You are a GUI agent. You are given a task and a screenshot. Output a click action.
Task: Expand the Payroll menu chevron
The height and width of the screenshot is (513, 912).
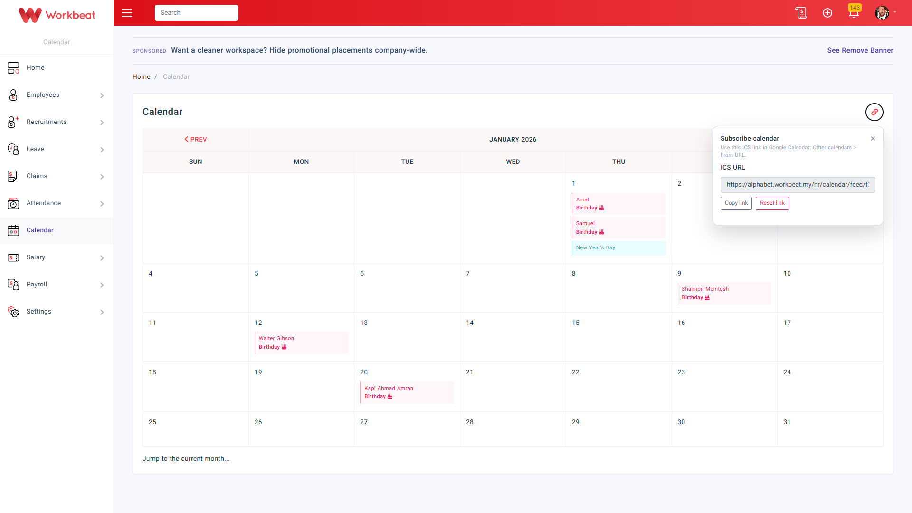[102, 285]
